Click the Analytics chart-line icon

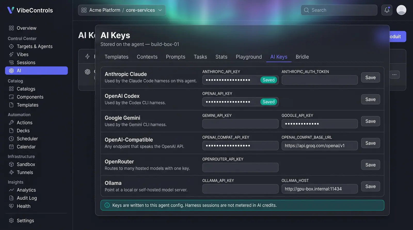pyautogui.click(x=11, y=190)
